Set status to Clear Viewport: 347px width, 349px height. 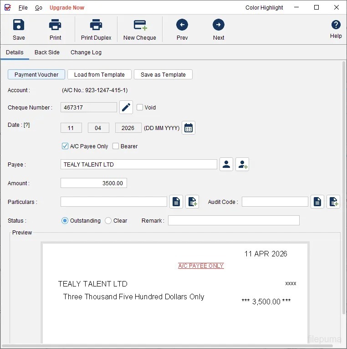pos(108,221)
